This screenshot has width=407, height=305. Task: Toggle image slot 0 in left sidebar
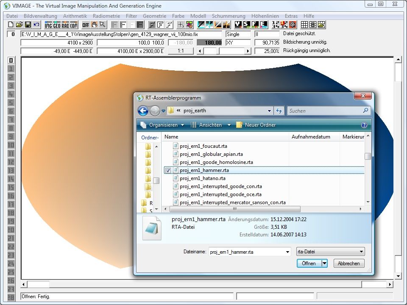[11, 60]
